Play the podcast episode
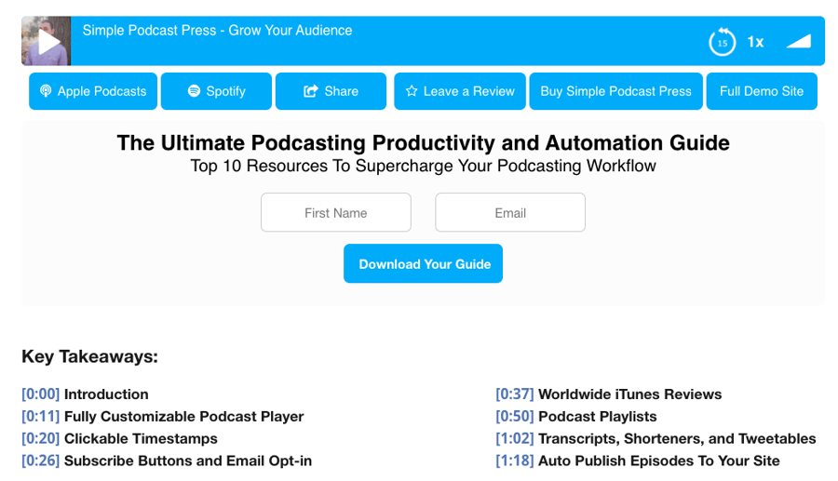 (x=48, y=42)
